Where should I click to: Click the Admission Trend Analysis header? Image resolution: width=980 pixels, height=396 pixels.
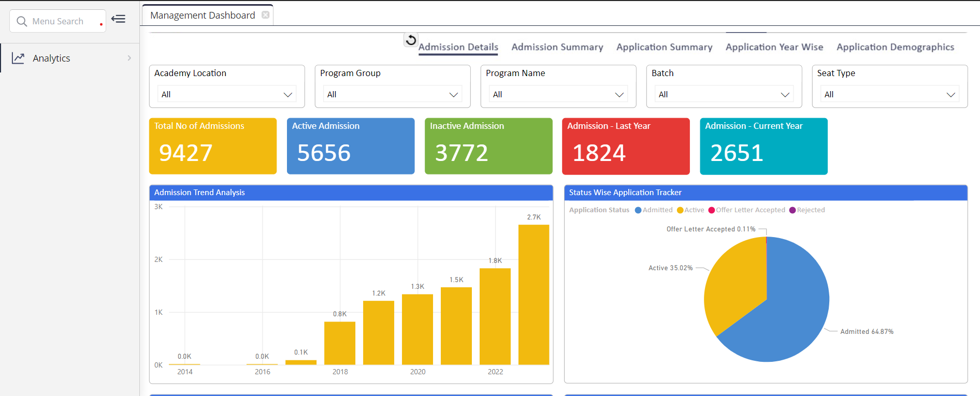351,193
